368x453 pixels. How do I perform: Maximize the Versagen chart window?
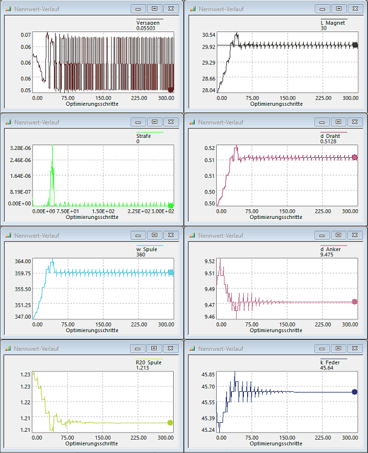[154, 9]
